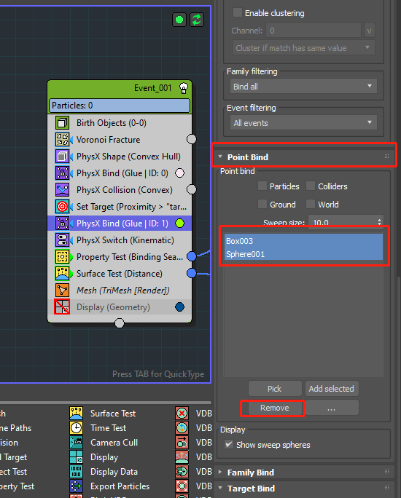Click the Remove button
This screenshot has height=498, width=401.
275,408
